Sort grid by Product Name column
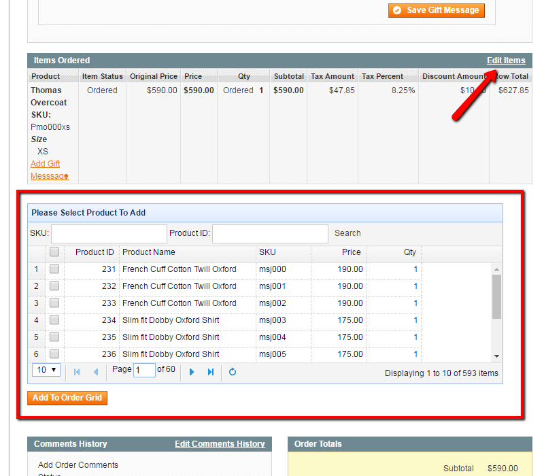 [187, 252]
